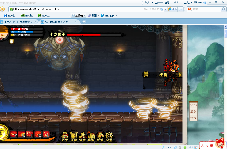The height and width of the screenshot is (149, 227).
Task: Open the 背包 backpack inventory icon
Action: tap(65, 137)
